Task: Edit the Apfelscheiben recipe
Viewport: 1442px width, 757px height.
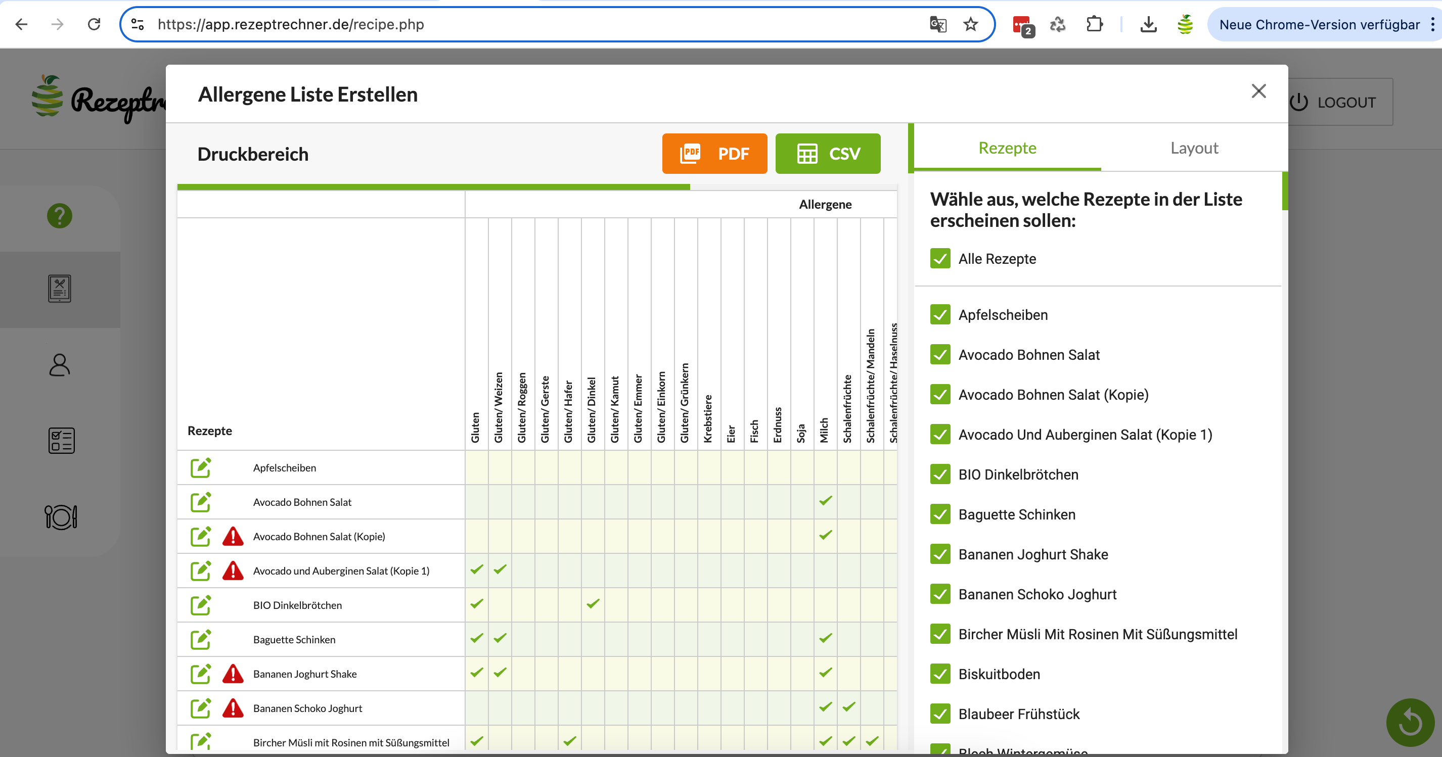Action: pos(200,468)
